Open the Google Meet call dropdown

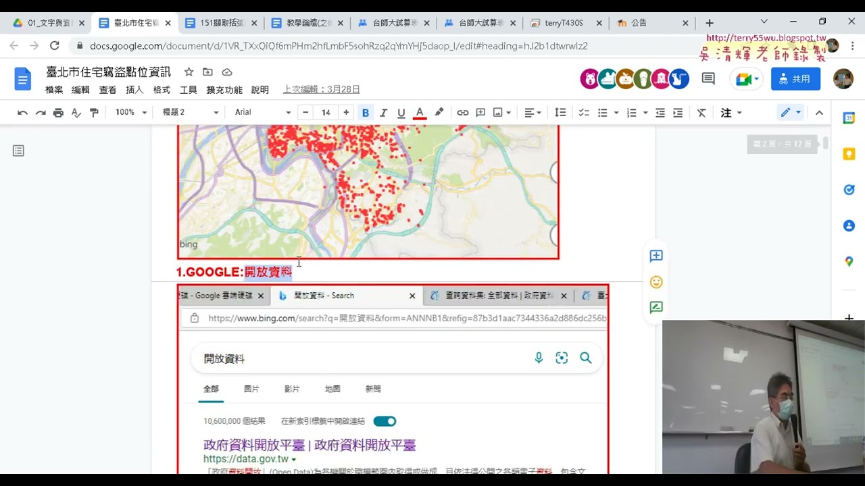(x=747, y=79)
